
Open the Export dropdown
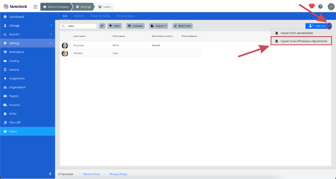(159, 26)
